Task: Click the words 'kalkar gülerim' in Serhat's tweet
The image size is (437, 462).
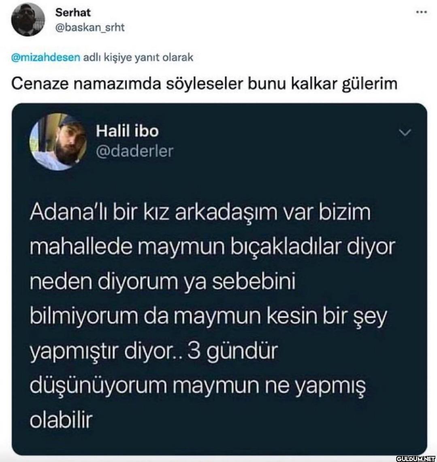Action: coord(344,84)
